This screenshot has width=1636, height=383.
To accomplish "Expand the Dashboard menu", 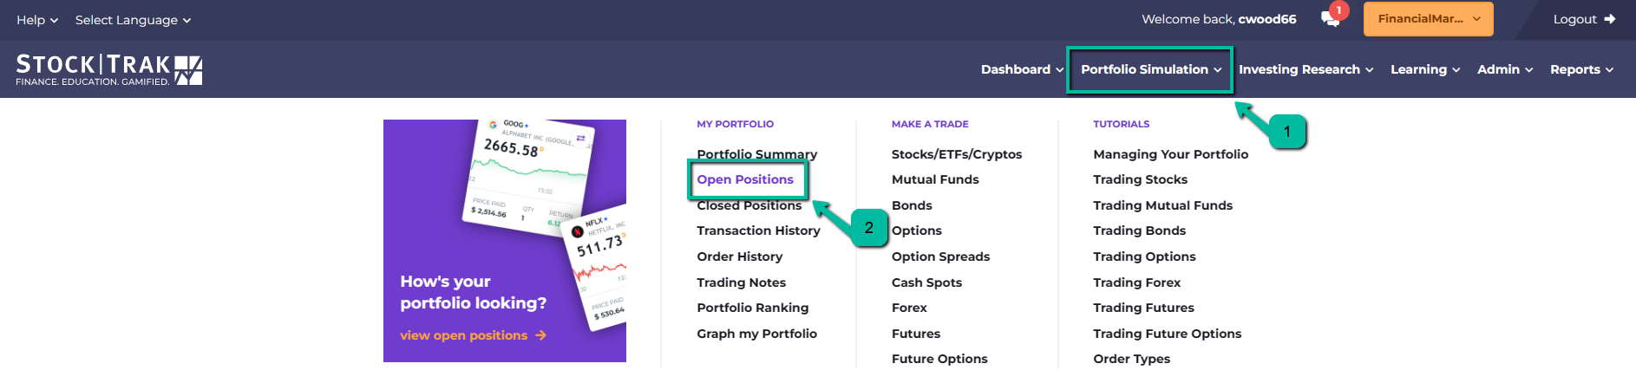I will click(1022, 69).
